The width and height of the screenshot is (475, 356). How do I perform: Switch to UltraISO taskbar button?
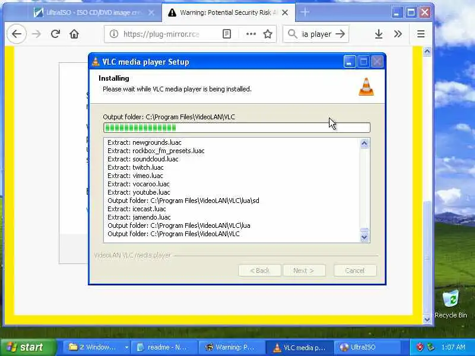coord(366,347)
